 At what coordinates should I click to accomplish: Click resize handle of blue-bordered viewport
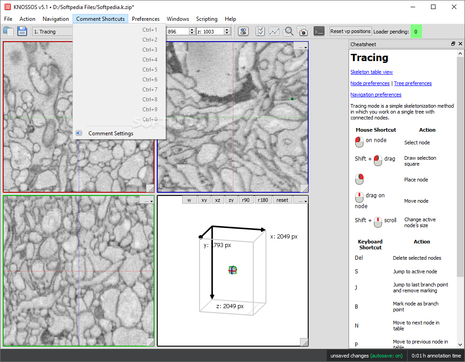(x=304, y=188)
